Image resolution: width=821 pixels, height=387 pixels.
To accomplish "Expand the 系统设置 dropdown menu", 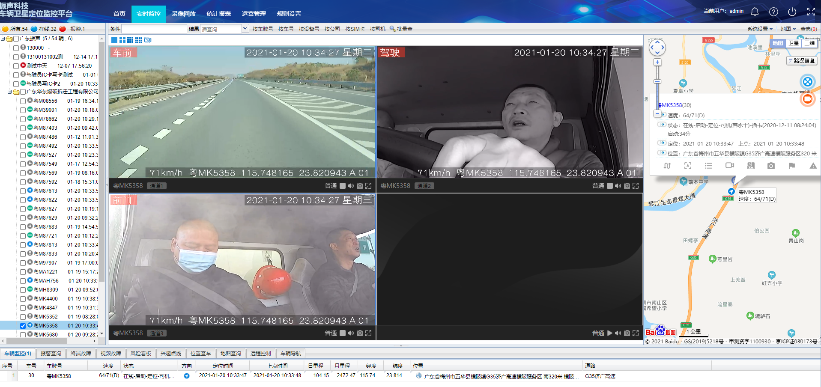I will [x=760, y=29].
